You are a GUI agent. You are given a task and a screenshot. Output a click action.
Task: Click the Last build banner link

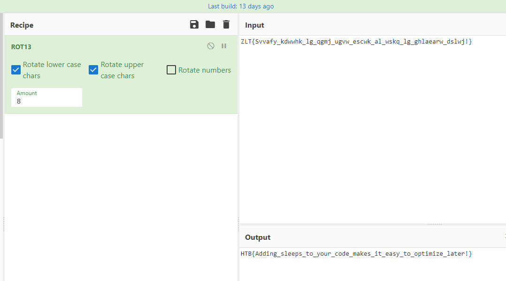point(241,6)
